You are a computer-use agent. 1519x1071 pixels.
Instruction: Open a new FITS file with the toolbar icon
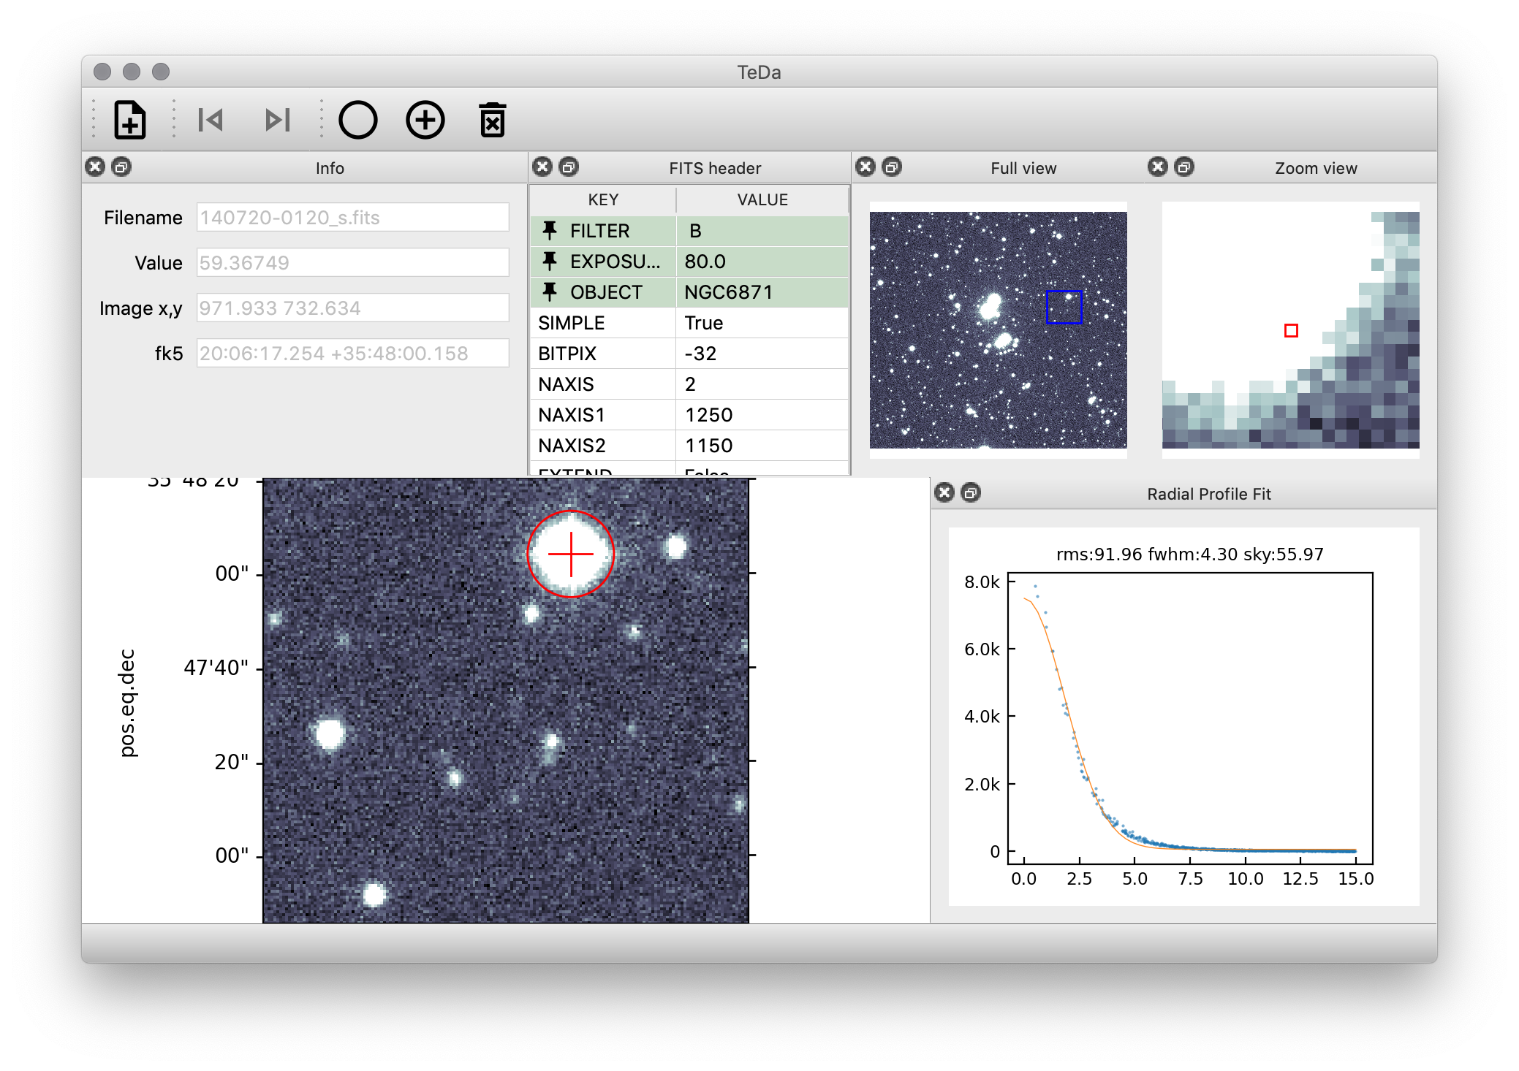[x=130, y=119]
